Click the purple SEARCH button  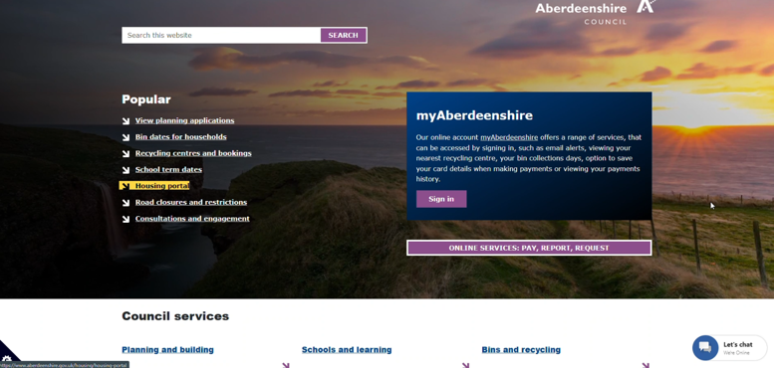tap(343, 36)
